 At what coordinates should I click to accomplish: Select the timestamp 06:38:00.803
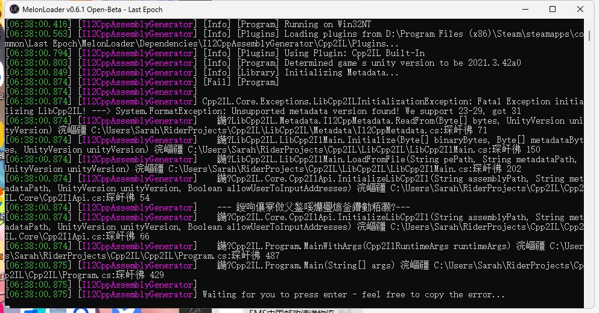39,63
